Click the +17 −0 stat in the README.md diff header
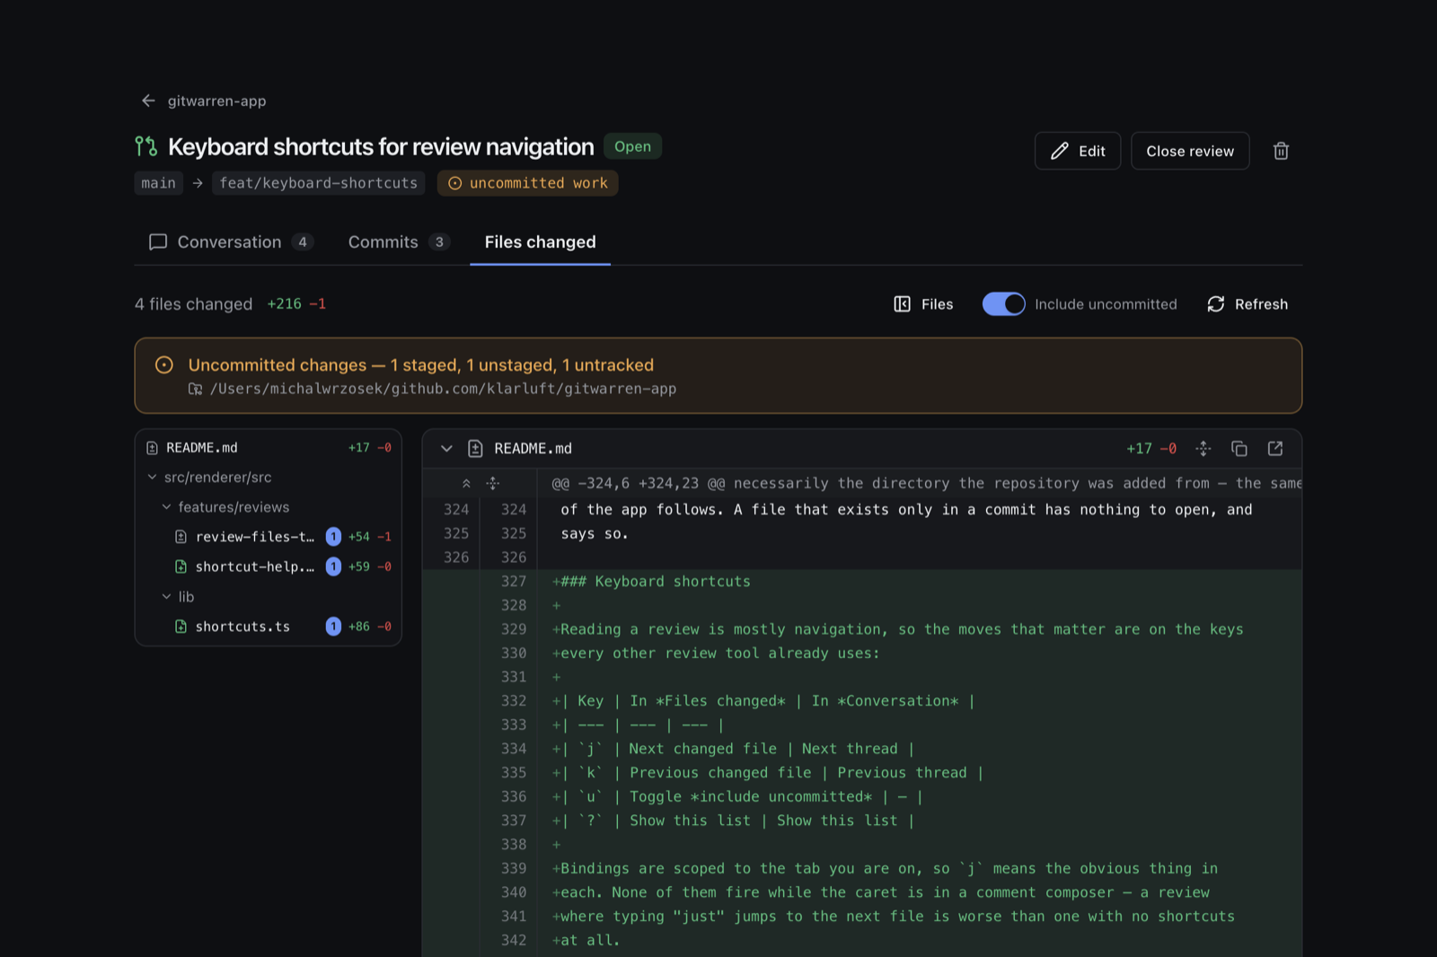Viewport: 1437px width, 957px height. coord(1151,448)
